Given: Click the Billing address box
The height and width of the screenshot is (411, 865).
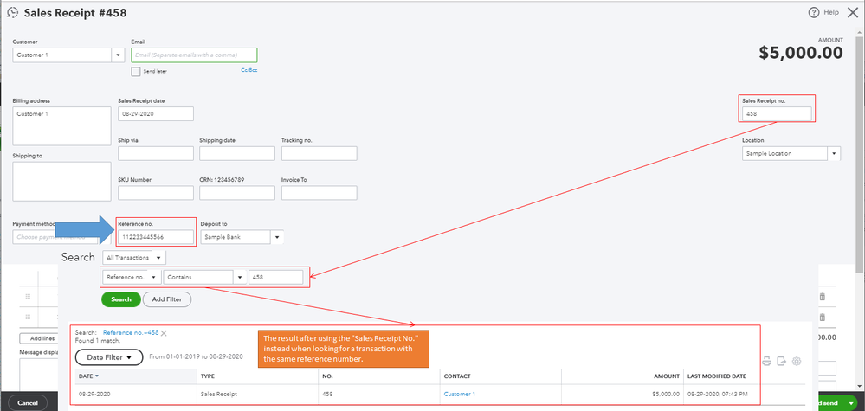Looking at the screenshot, I should [61, 126].
